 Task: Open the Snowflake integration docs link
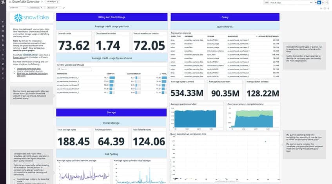(x=29, y=69)
